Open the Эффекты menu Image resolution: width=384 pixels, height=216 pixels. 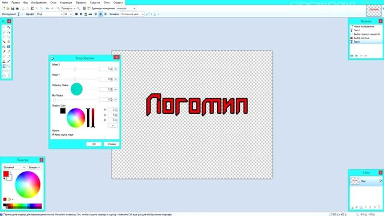(81, 2)
